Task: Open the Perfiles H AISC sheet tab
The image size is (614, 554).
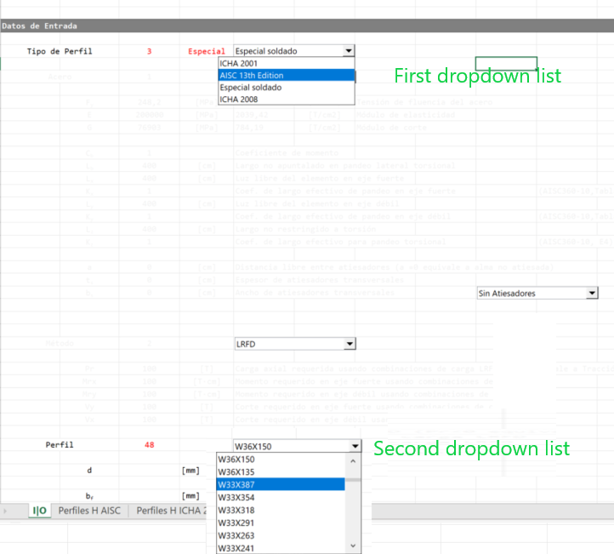Action: (89, 511)
